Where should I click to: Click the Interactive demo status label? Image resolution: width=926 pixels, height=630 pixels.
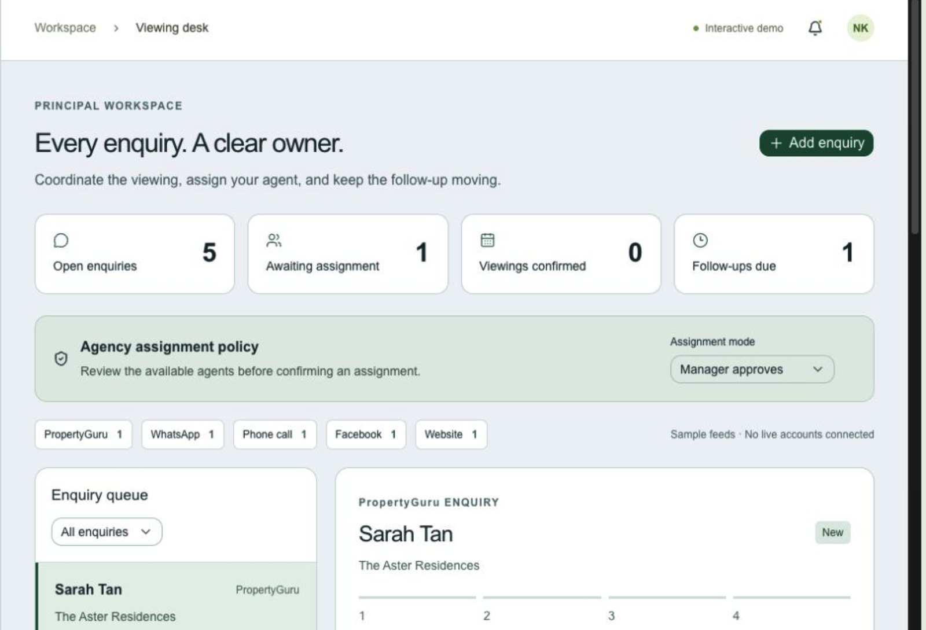(x=738, y=28)
